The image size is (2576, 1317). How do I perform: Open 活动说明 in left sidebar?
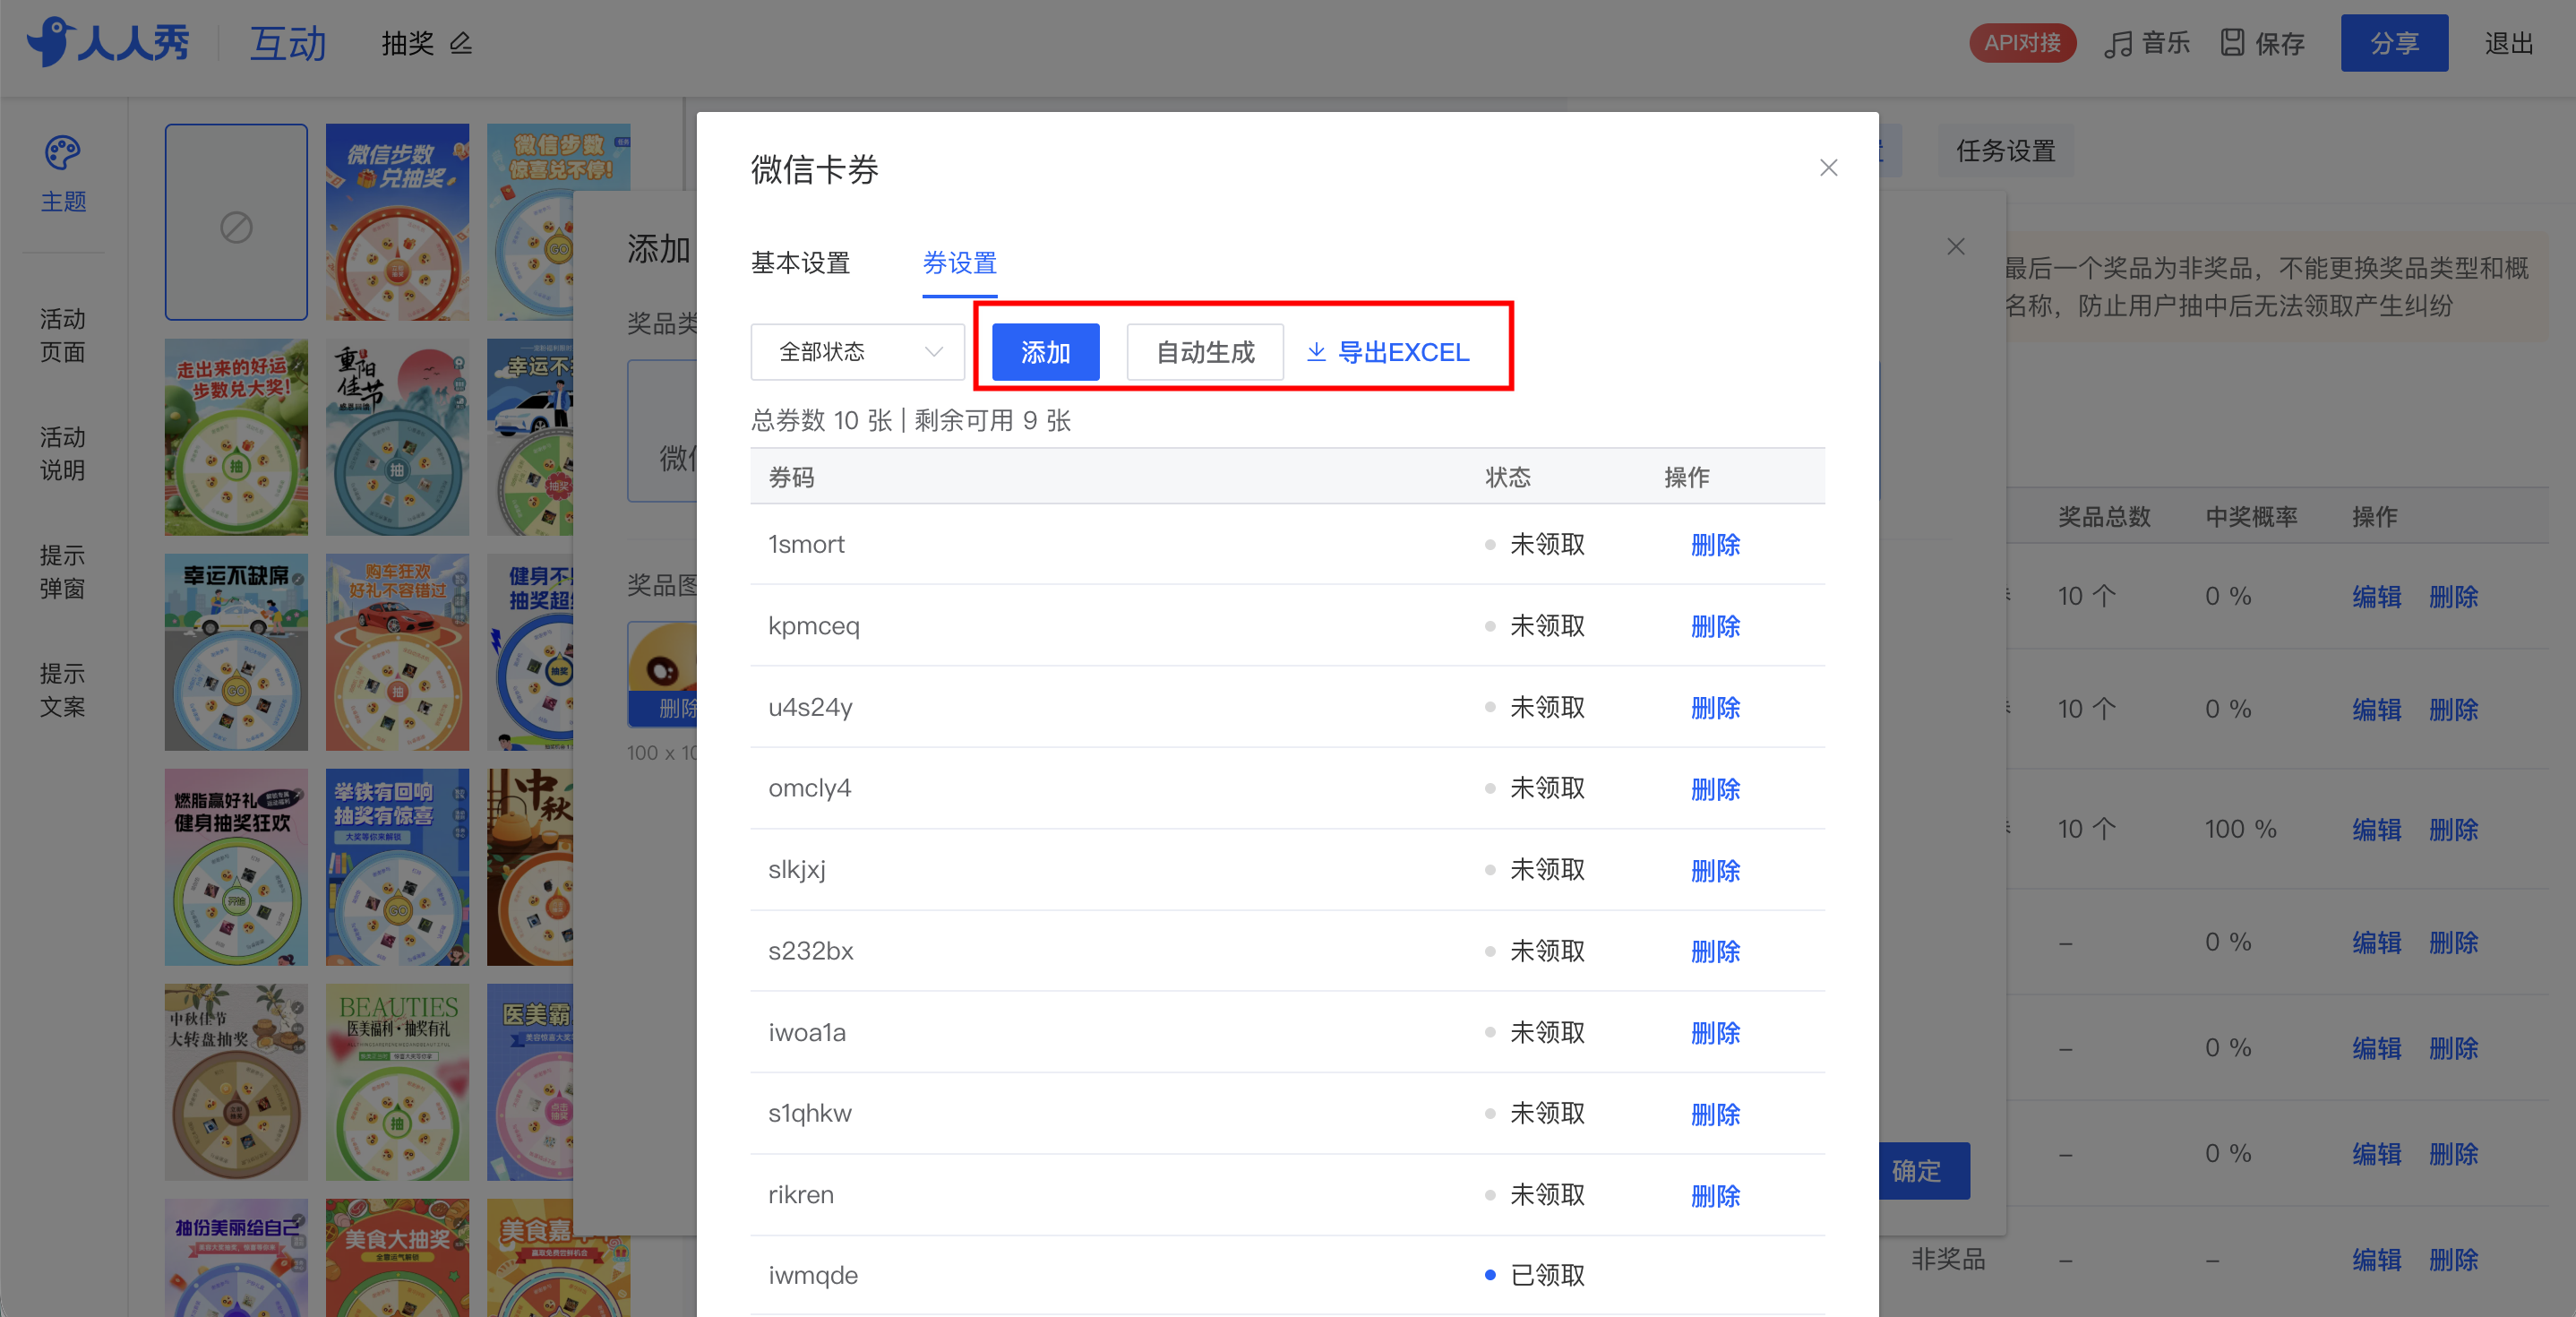click(x=63, y=453)
